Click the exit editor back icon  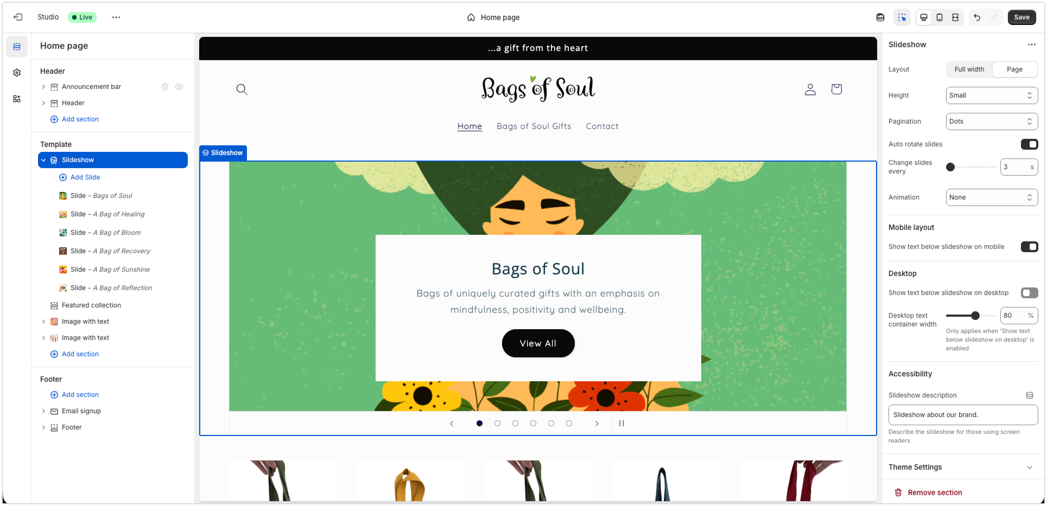(x=18, y=17)
